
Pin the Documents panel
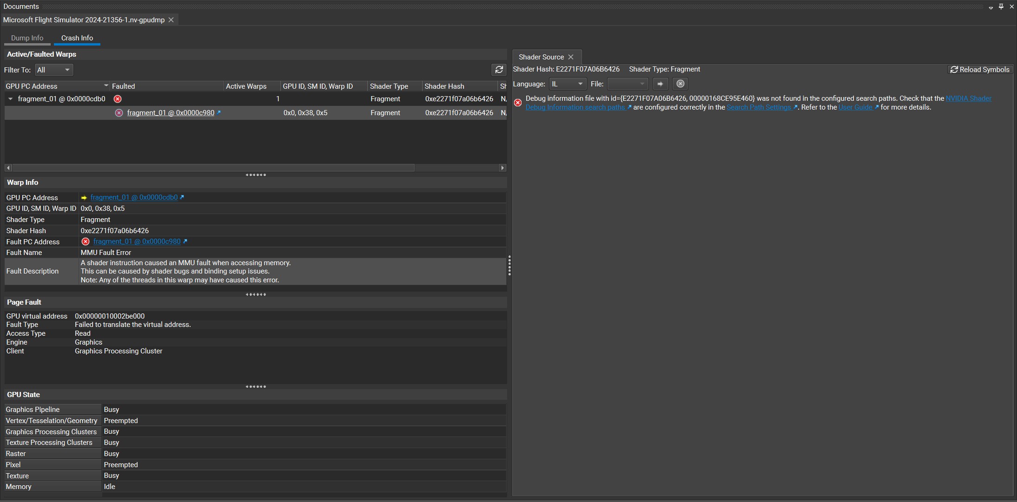click(1001, 7)
